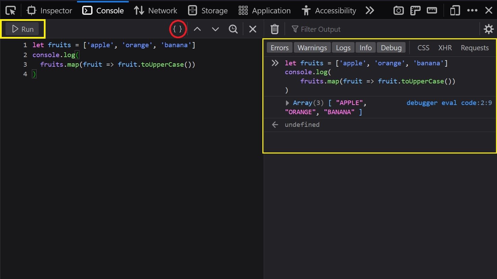Image resolution: width=497 pixels, height=279 pixels.
Task: Open the Storage panel
Action: click(x=208, y=10)
